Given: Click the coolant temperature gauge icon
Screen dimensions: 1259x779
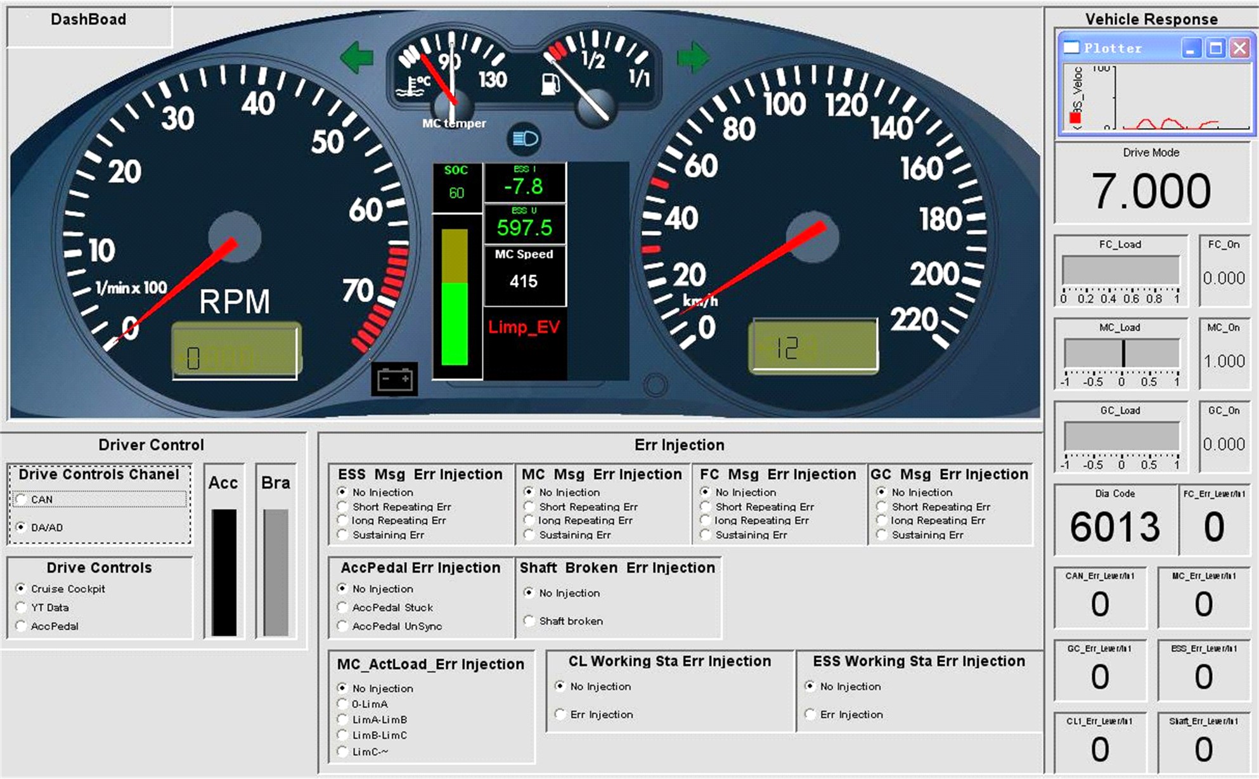Looking at the screenshot, I should click(x=413, y=86).
